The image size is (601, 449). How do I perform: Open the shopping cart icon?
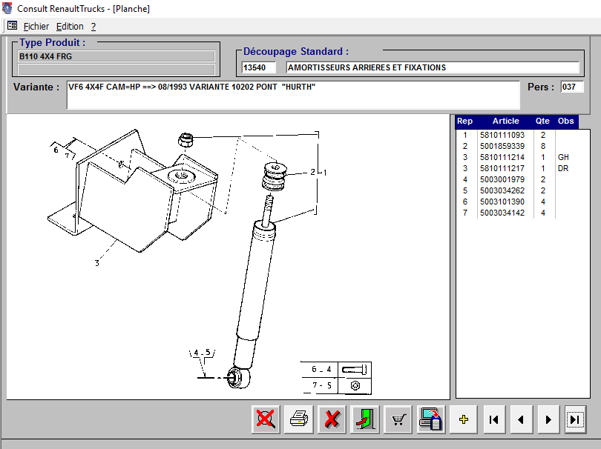[x=398, y=419]
